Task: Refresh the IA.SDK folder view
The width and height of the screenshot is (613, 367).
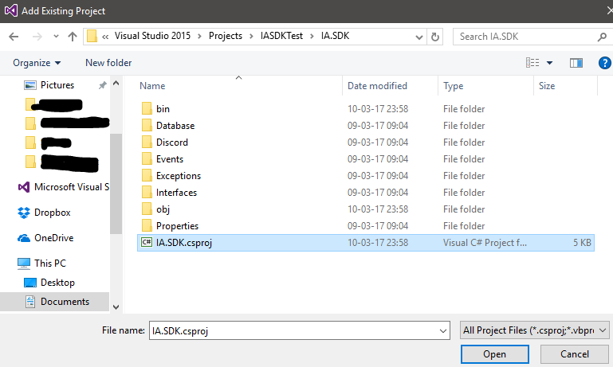Action: click(x=434, y=37)
